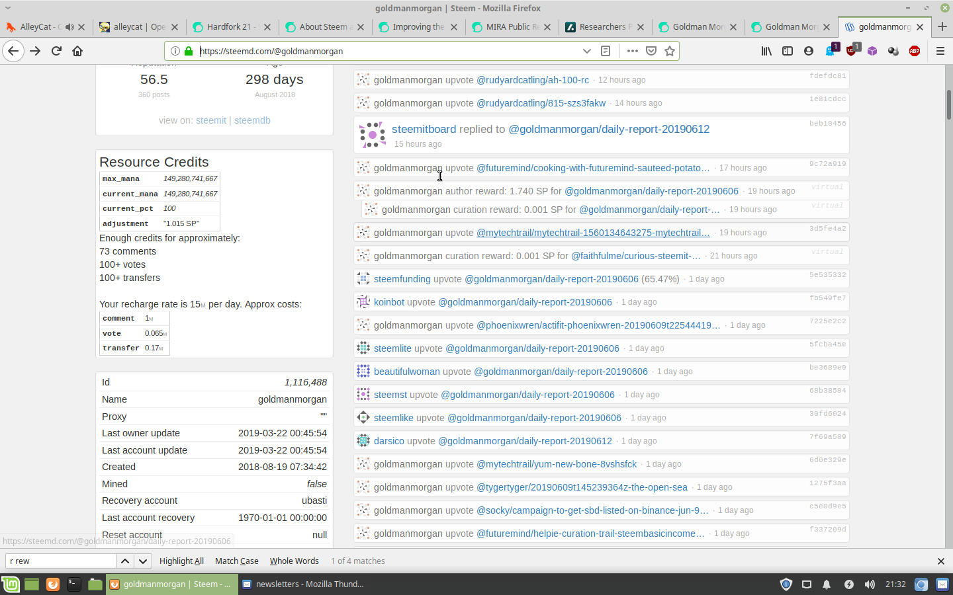Open the page actions three-dot menu
Viewport: 953px width, 595px height.
633,51
